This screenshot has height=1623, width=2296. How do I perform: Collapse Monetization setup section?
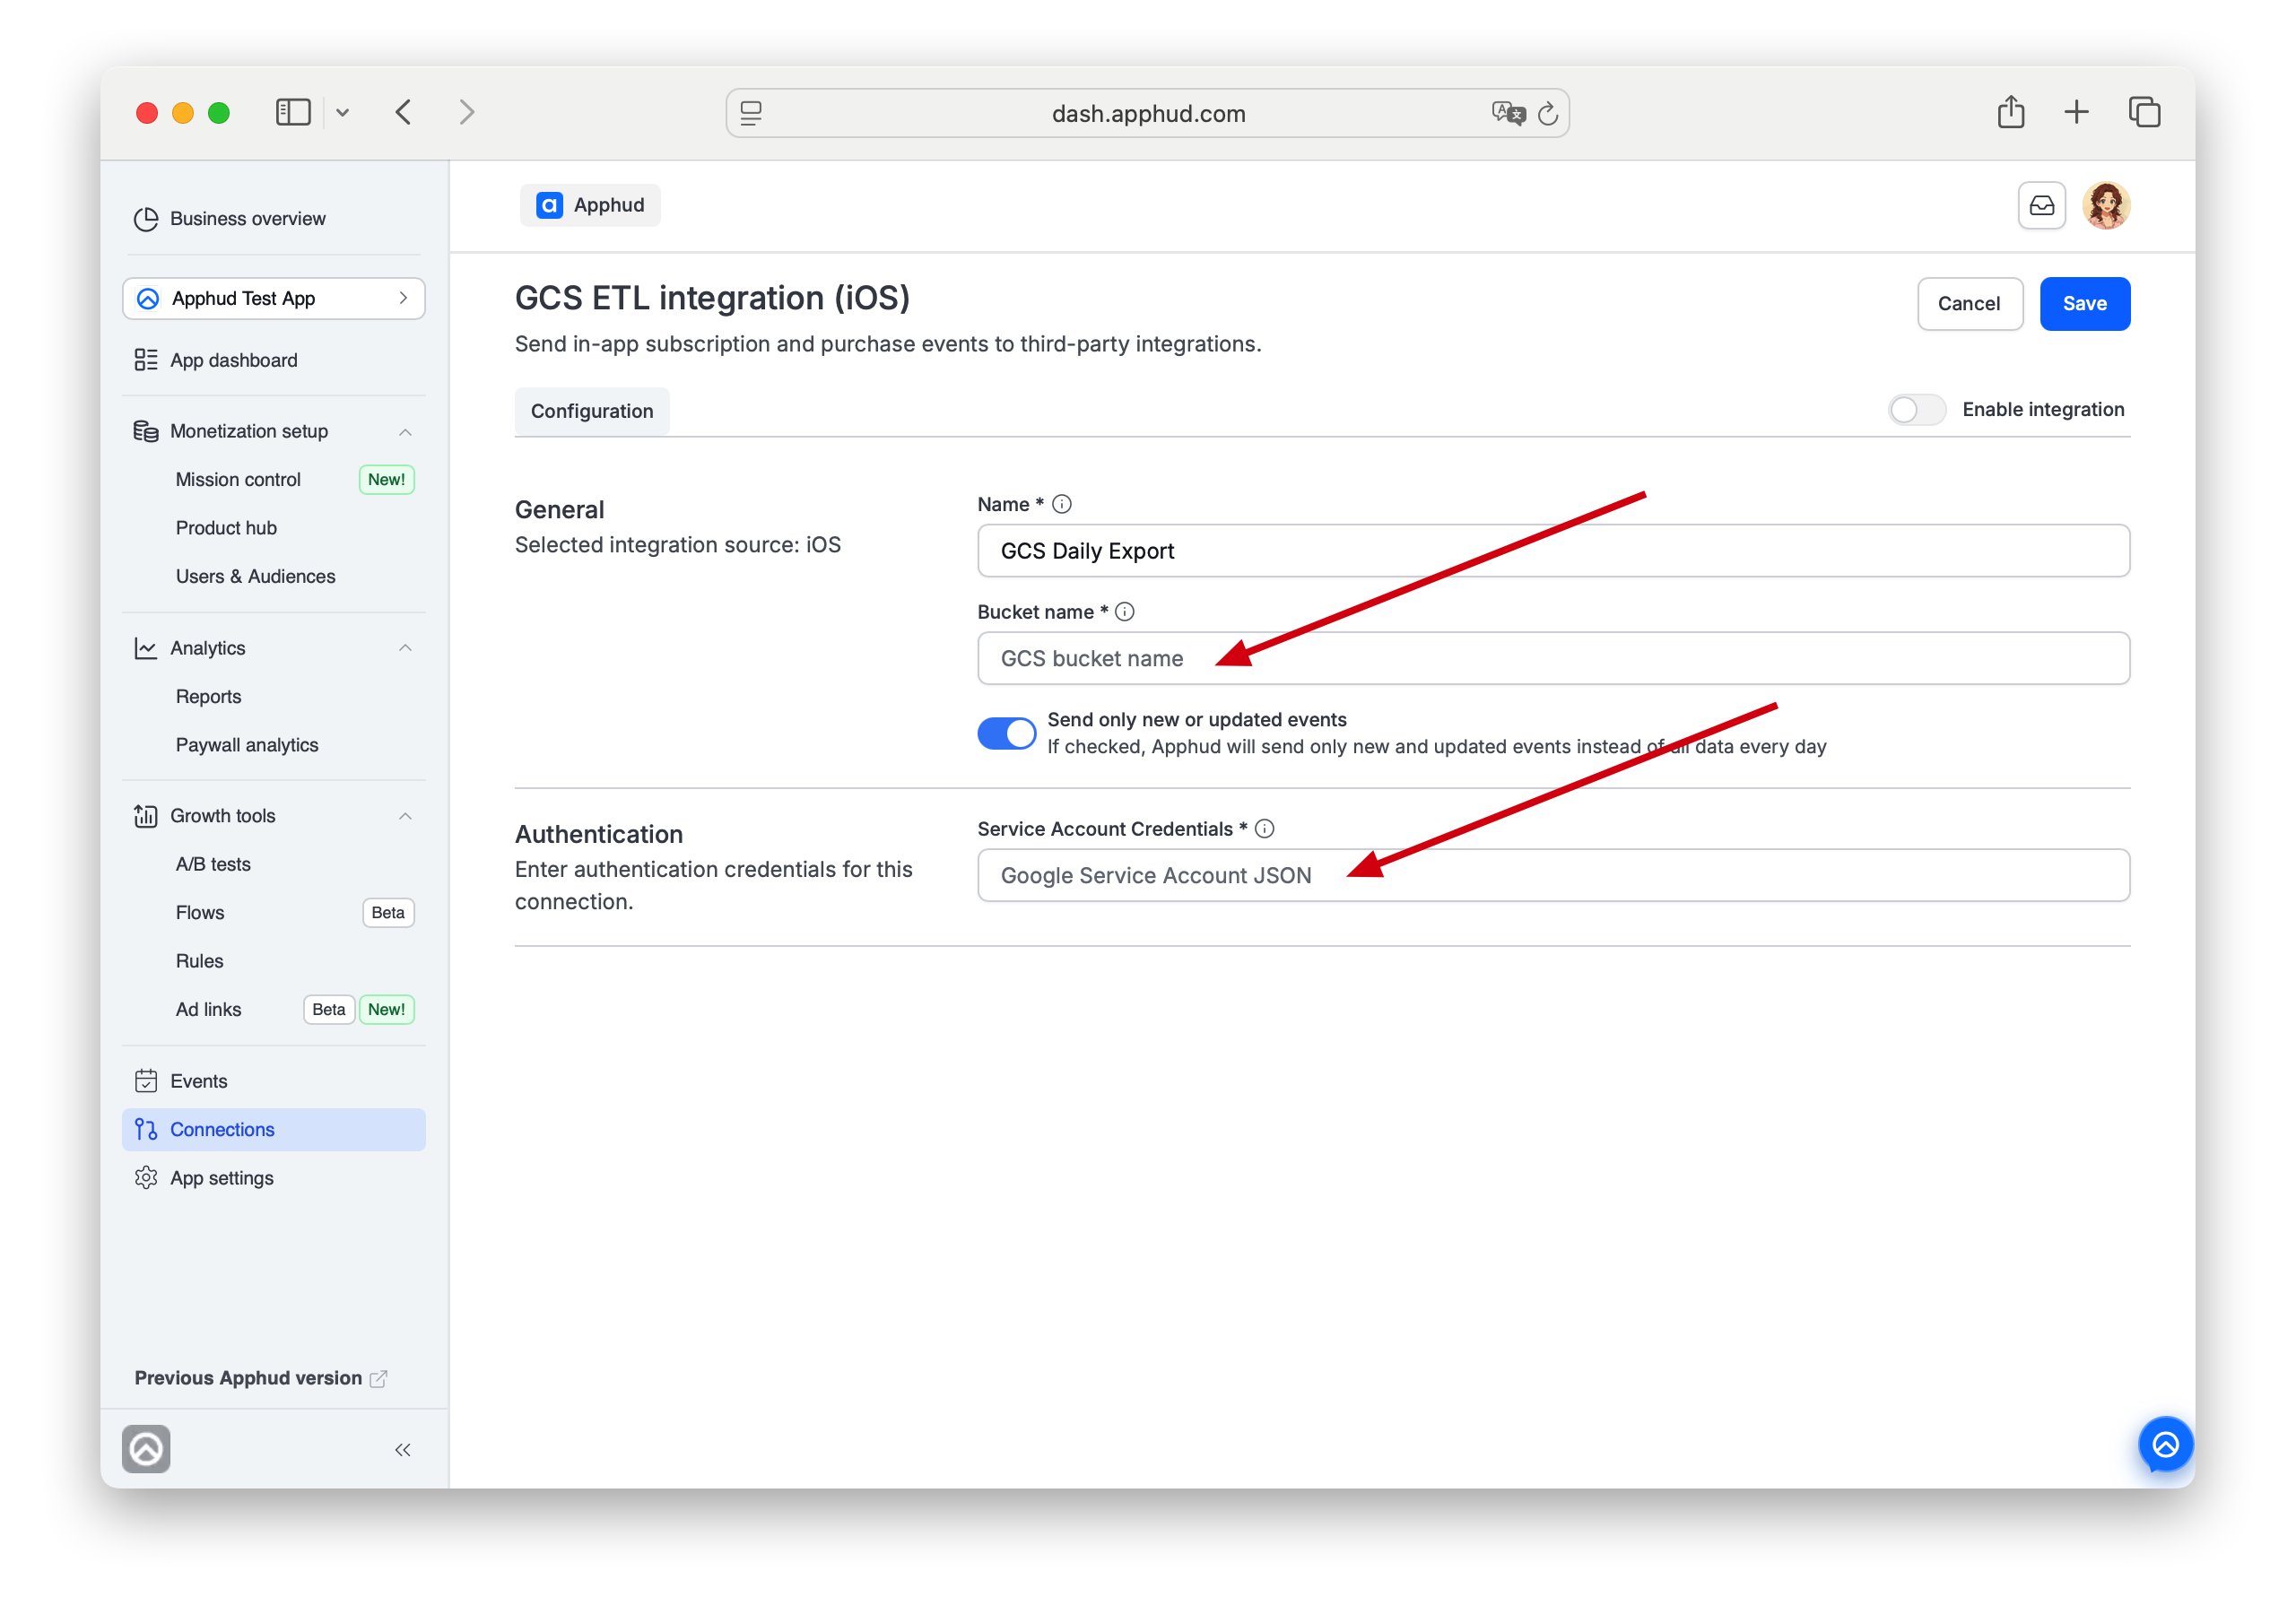click(x=405, y=431)
